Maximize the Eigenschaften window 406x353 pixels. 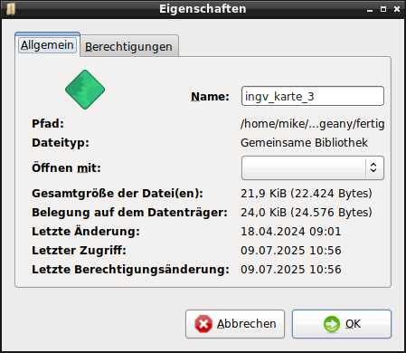[x=383, y=9]
